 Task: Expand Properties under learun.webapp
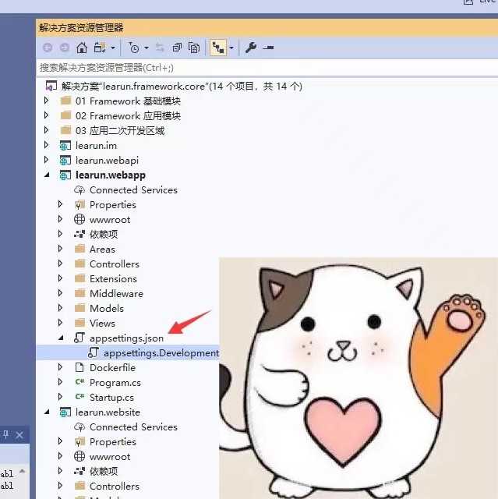tap(61, 204)
